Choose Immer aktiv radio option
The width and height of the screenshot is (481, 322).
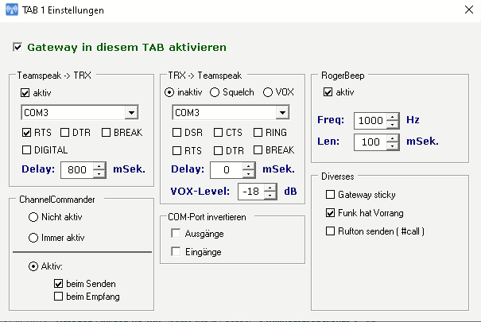pyautogui.click(x=33, y=237)
